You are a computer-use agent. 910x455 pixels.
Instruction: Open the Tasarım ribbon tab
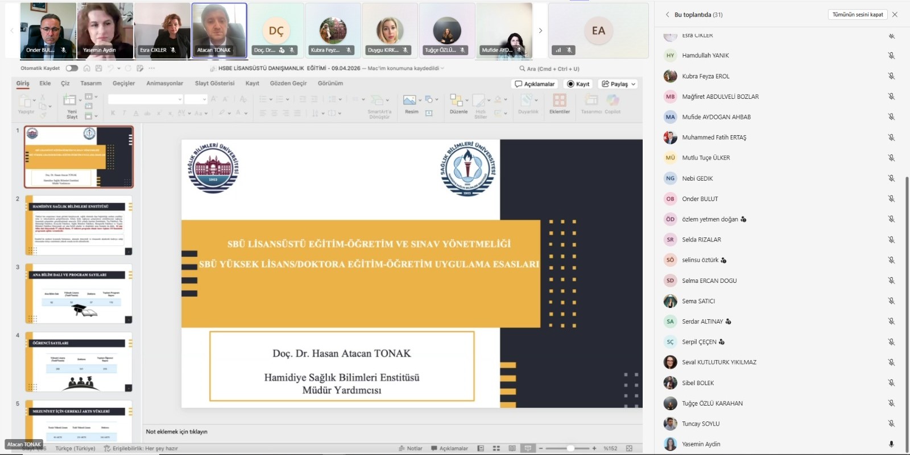(90, 84)
